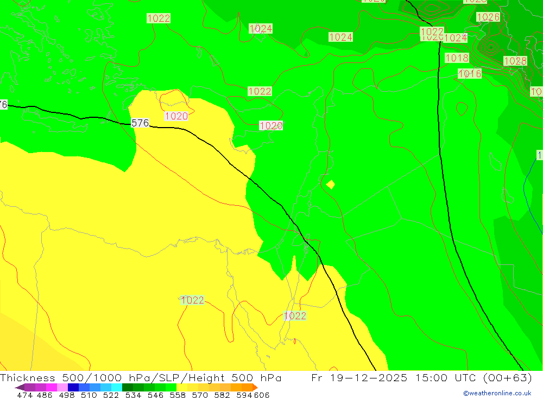The width and height of the screenshot is (543, 398).
Task: Click the 510 legend value
Action: (x=89, y=395)
